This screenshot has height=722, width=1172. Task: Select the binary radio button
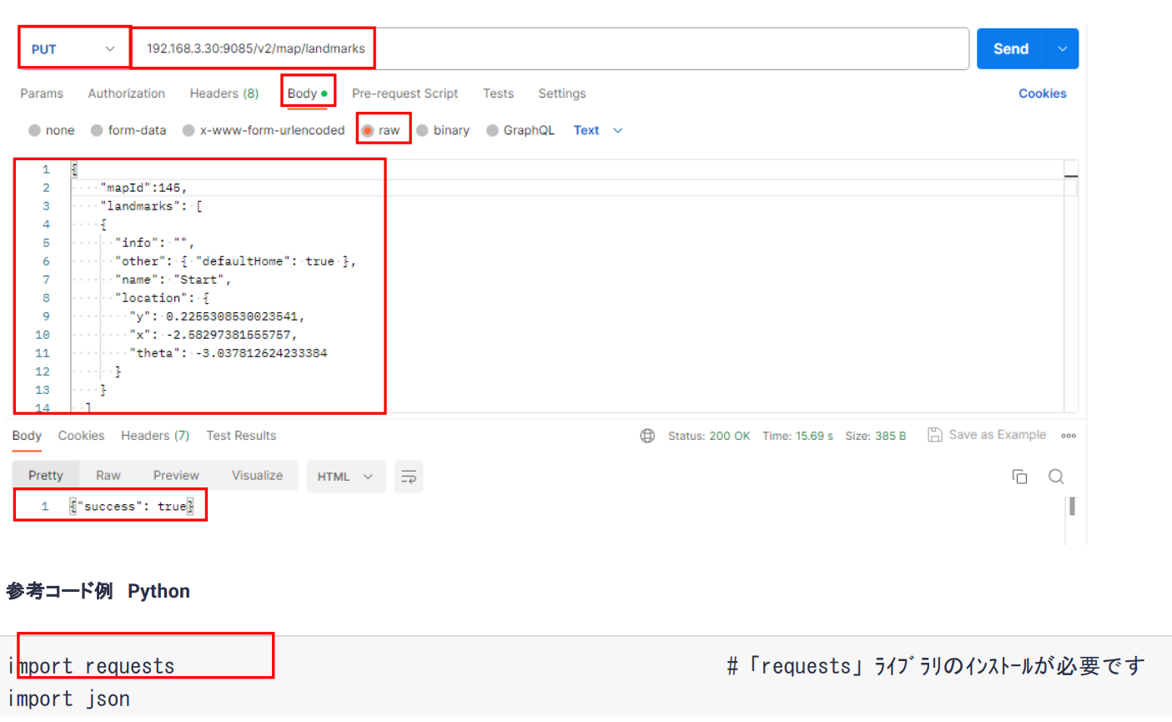[x=423, y=130]
